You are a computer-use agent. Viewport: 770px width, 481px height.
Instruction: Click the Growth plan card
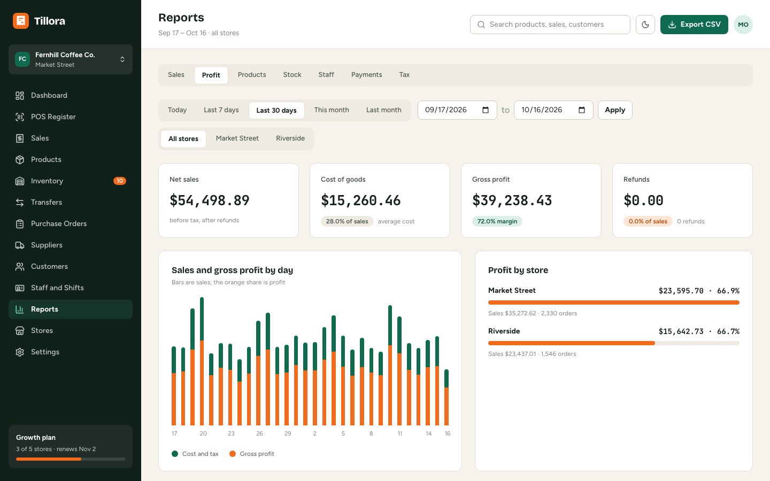[x=71, y=446]
